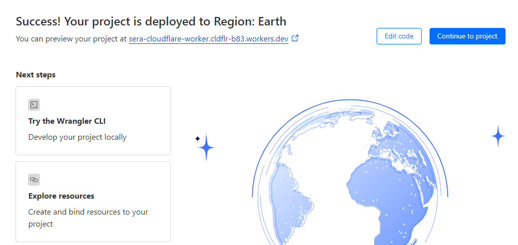Click the 'Success! Your project is deployed' heading
518x245 pixels.
[x=151, y=21]
